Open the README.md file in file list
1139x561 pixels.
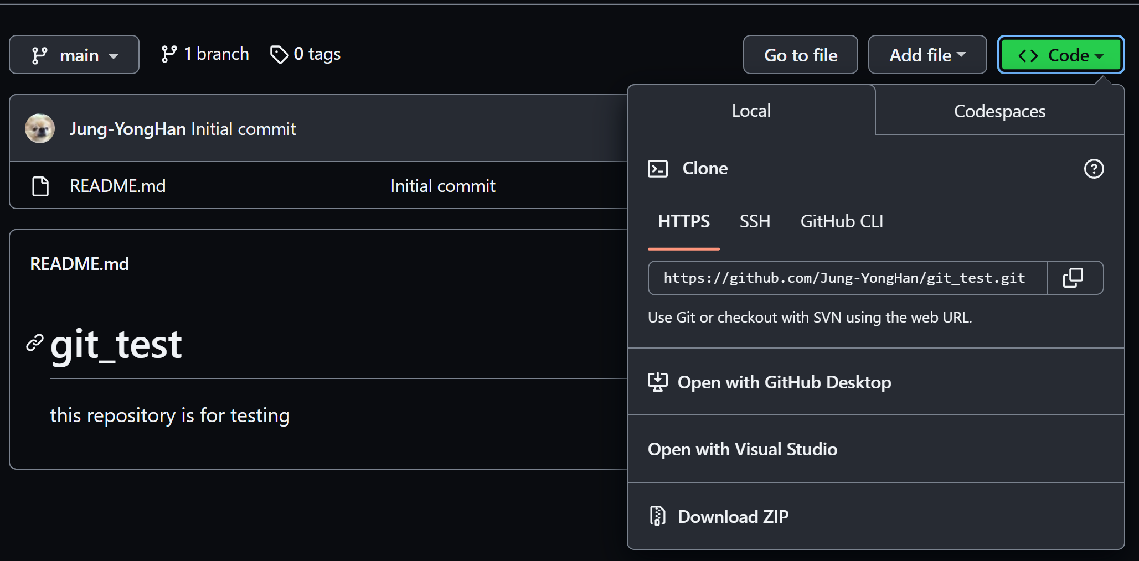(118, 186)
